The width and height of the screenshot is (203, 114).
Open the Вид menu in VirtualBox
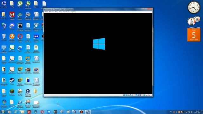[x=56, y=12]
